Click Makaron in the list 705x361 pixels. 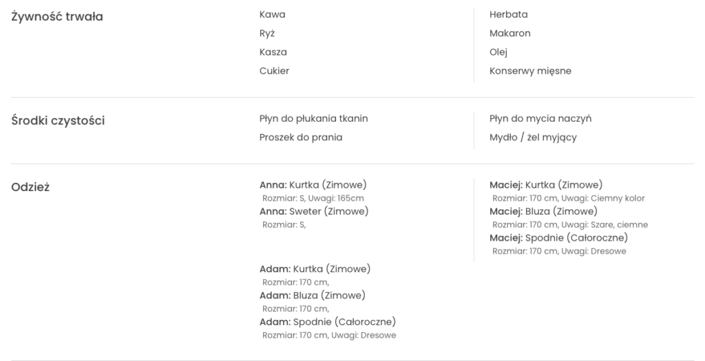(x=510, y=33)
